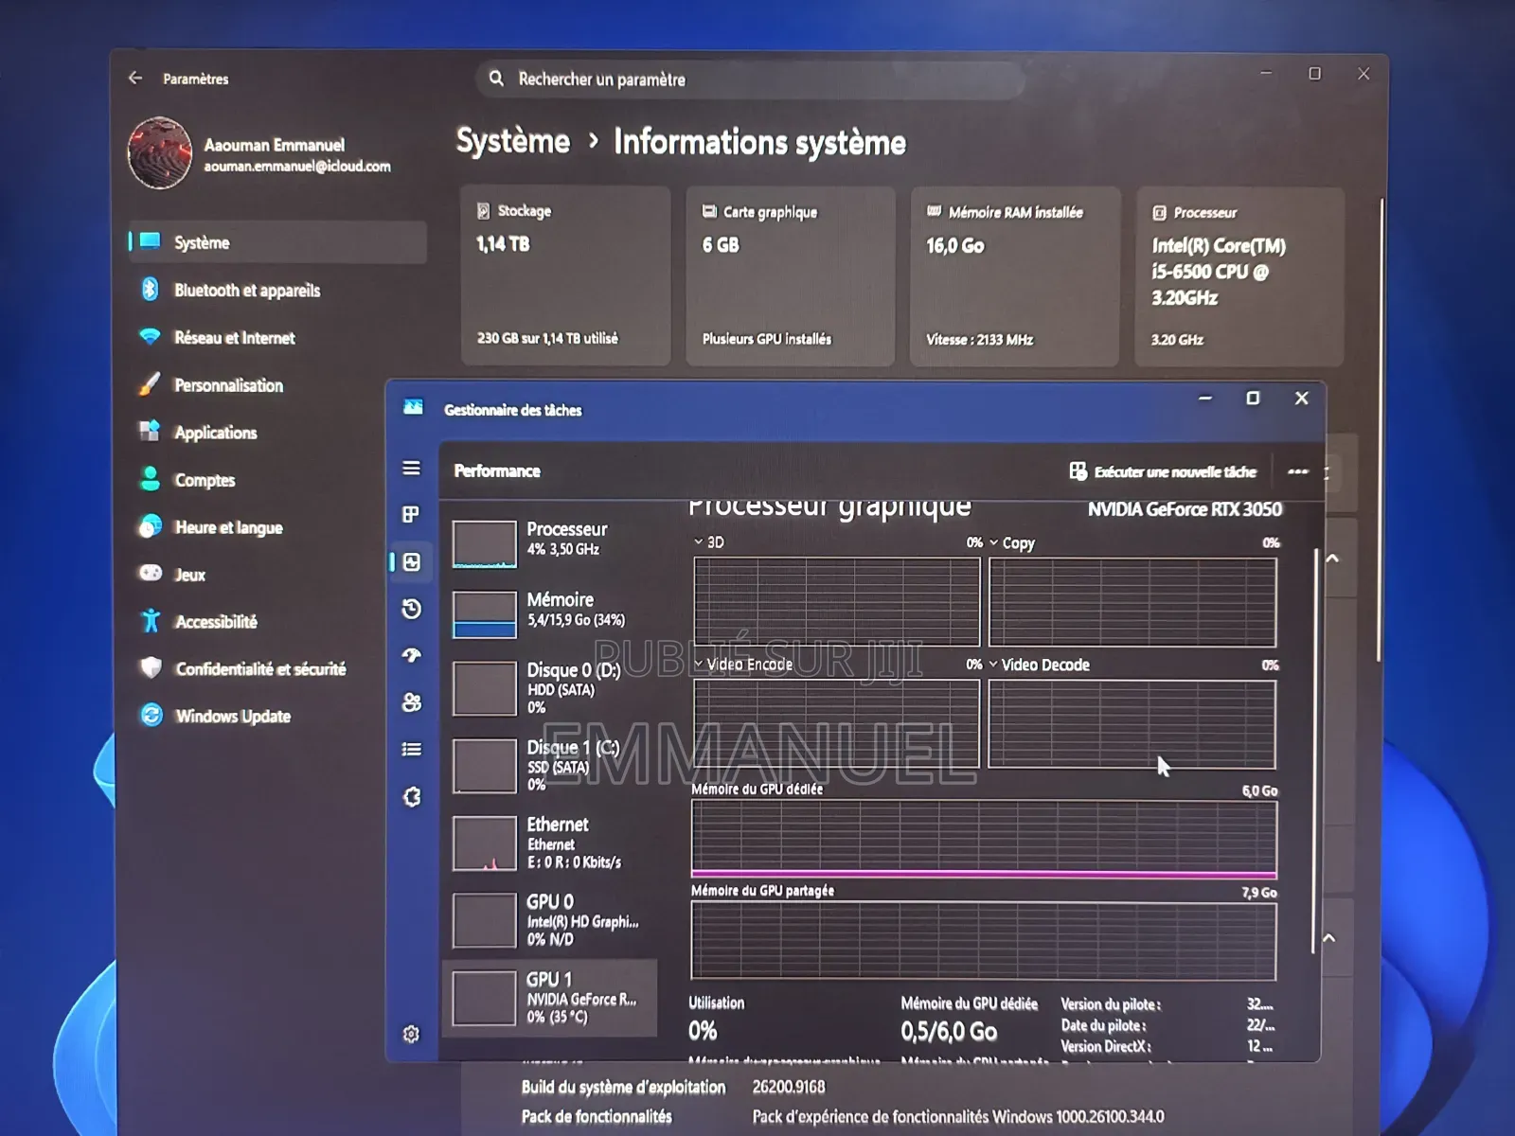
Task: Open the Processes tab icon in Task Manager
Action: pyautogui.click(x=411, y=515)
